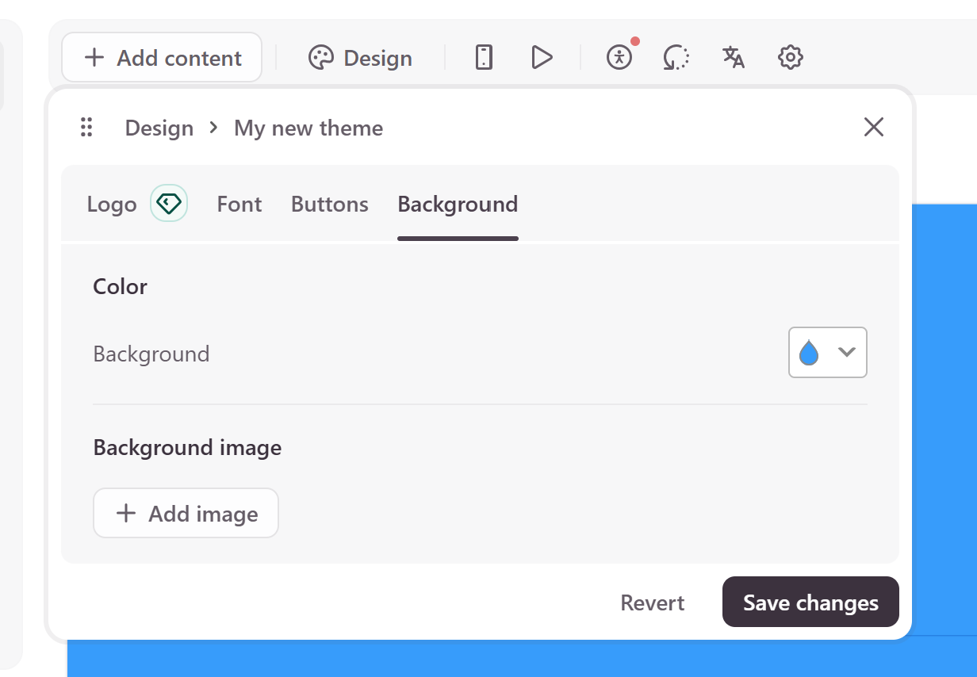The height and width of the screenshot is (677, 977).
Task: Switch to the Buttons tab
Action: 330,204
